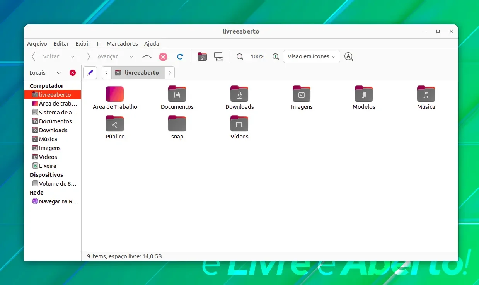Select the Modelos folder icon
The height and width of the screenshot is (285, 479).
click(x=364, y=94)
